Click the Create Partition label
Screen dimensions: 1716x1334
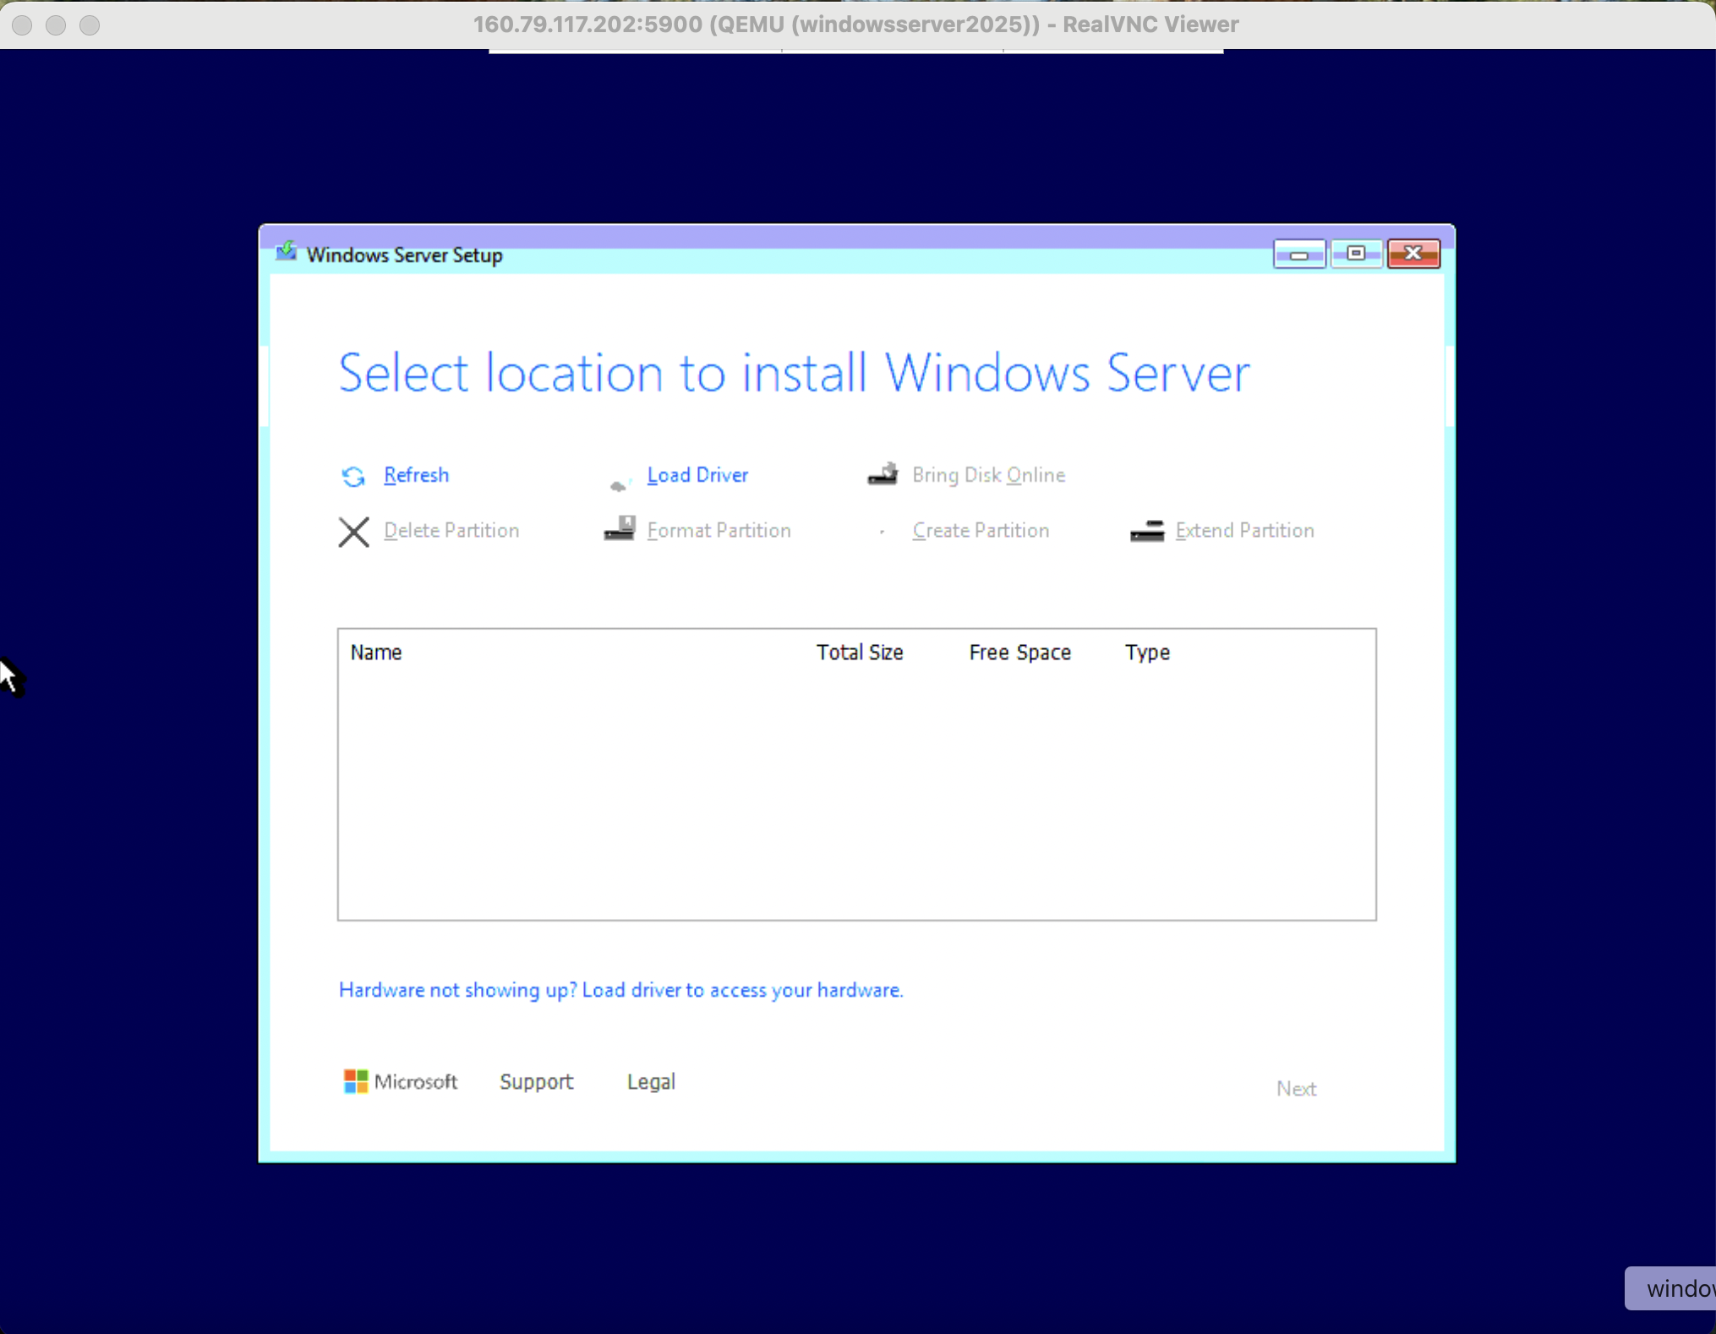(x=981, y=531)
